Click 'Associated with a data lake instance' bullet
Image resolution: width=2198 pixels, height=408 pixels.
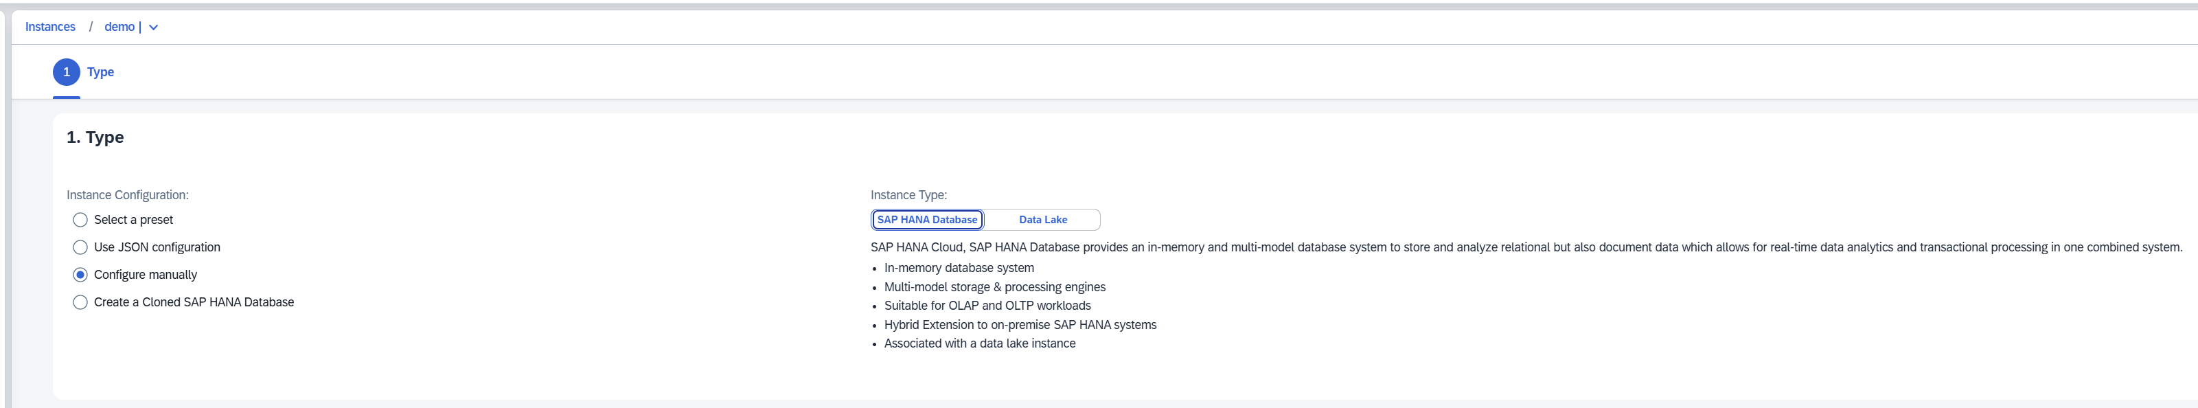click(x=980, y=344)
